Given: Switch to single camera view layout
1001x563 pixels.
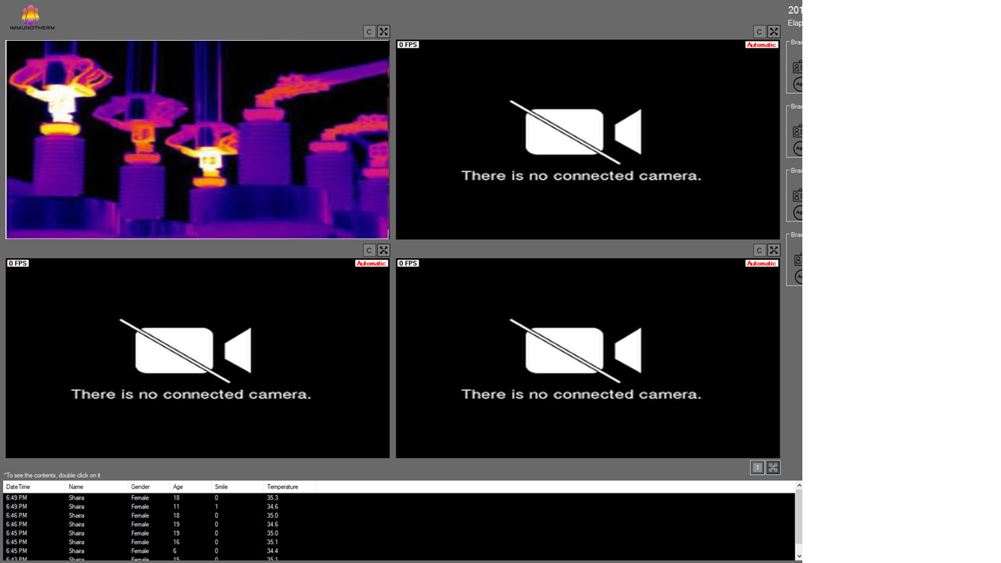Looking at the screenshot, I should coord(757,468).
